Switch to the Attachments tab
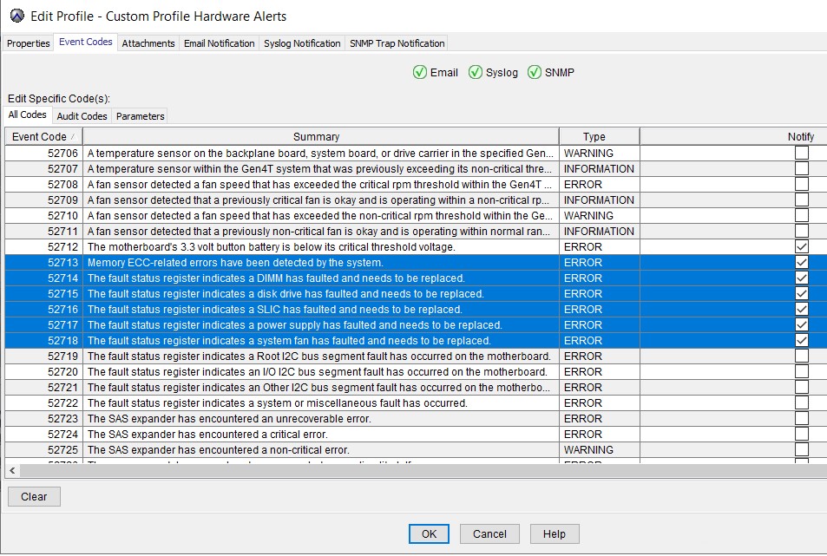 click(148, 43)
